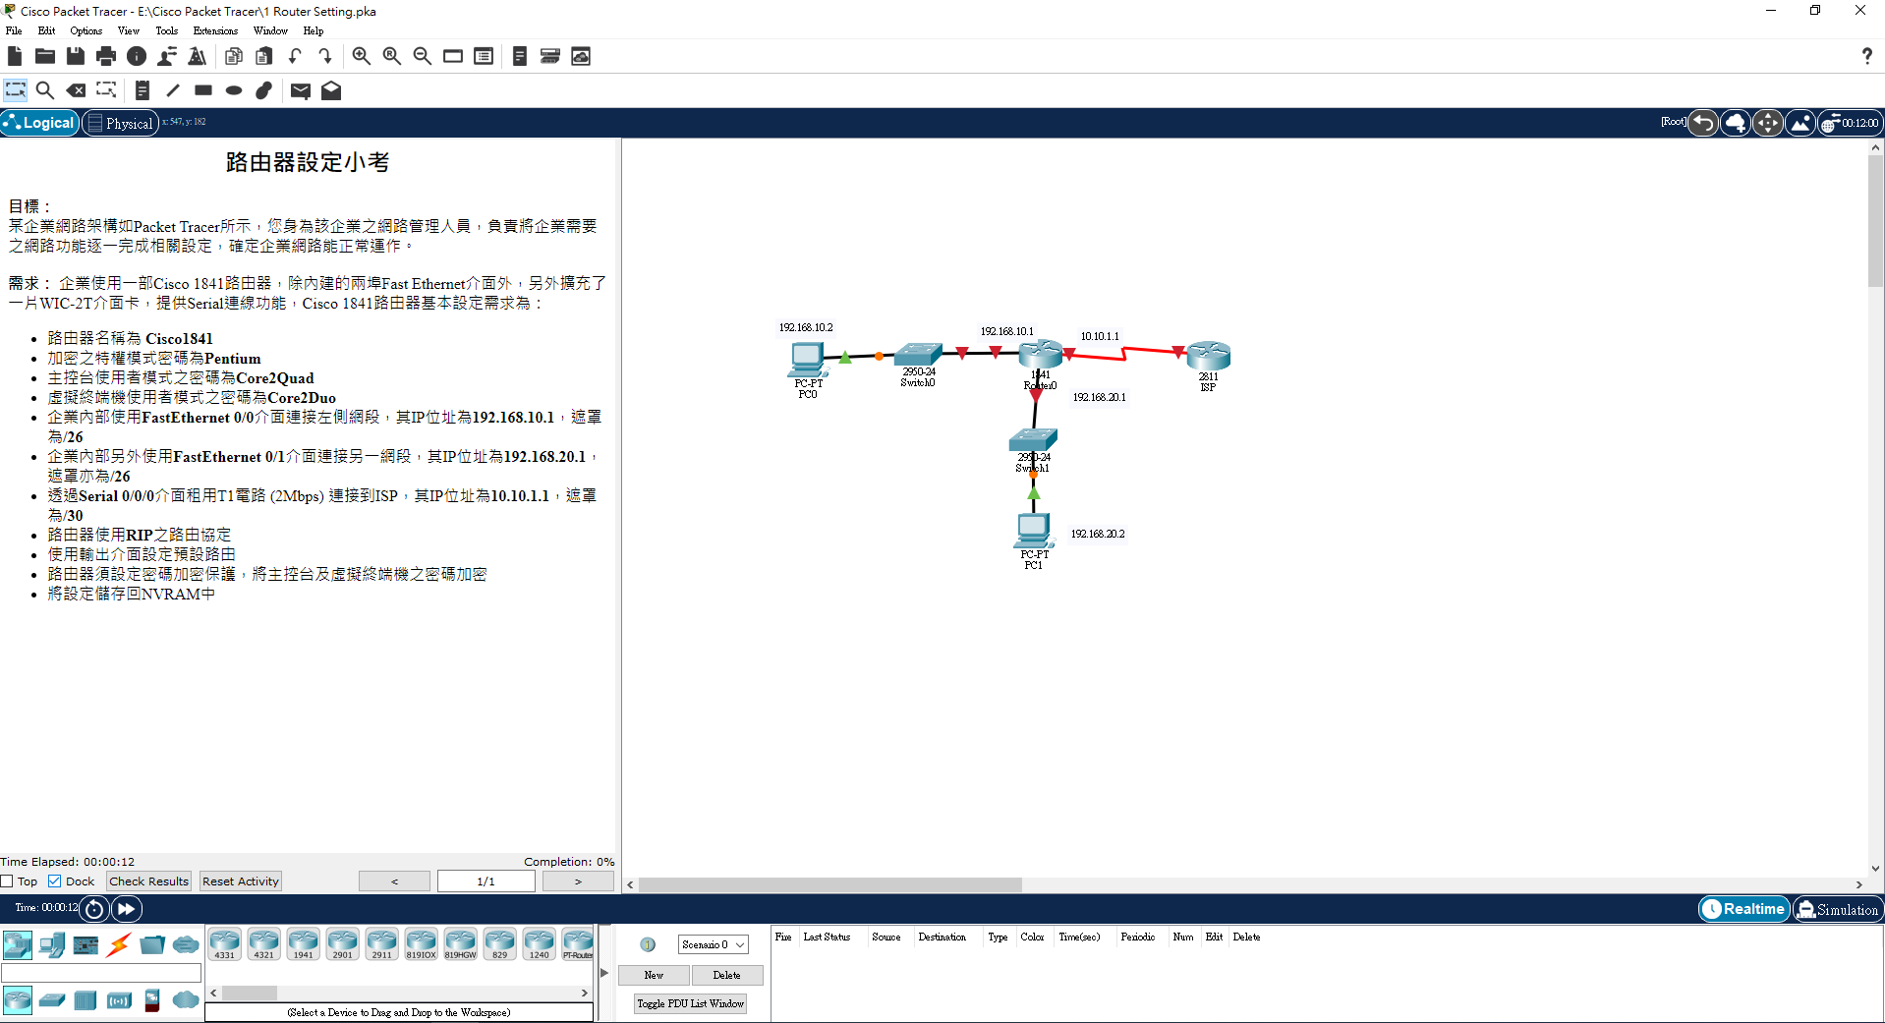Screen dimensions: 1885x1023
Task: Click the Paste icon in the toolbar
Action: click(264, 56)
